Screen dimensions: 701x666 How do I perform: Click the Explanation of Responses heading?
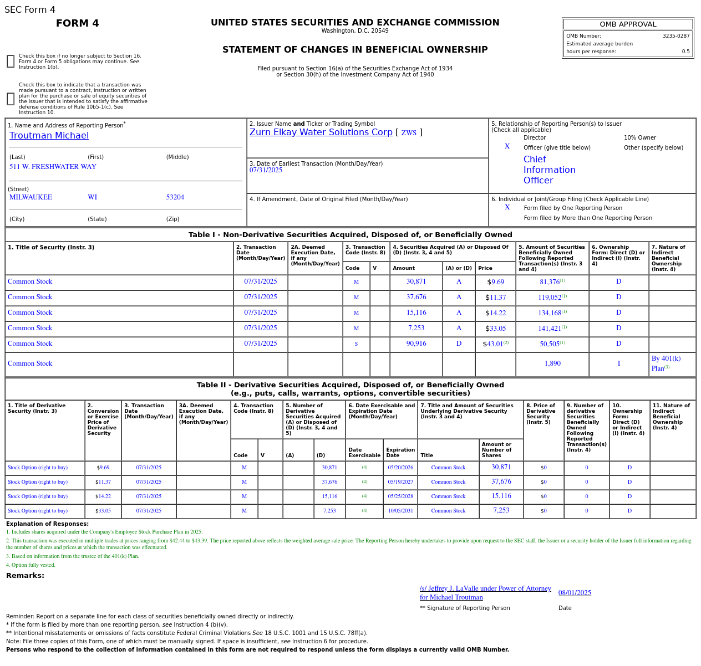pyautogui.click(x=47, y=524)
